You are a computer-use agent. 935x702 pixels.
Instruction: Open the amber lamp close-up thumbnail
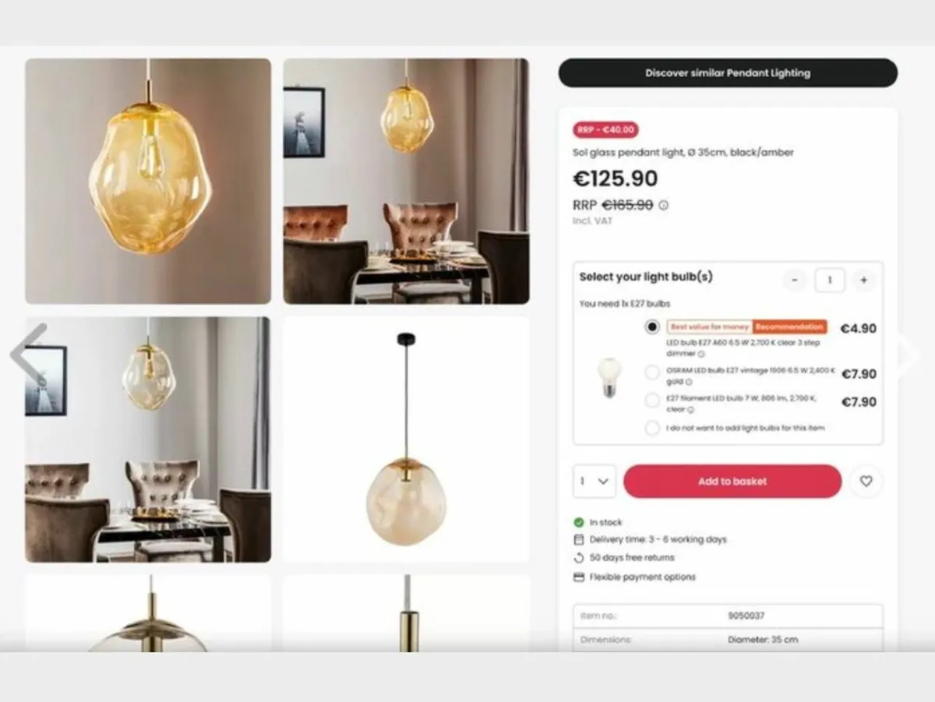pos(148,181)
